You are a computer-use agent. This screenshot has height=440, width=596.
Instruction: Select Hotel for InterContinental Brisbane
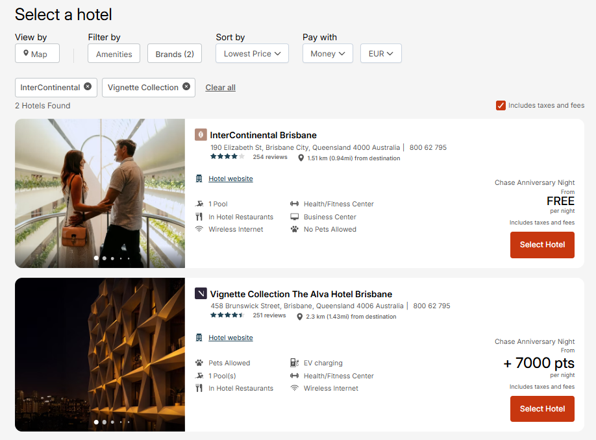[542, 245]
